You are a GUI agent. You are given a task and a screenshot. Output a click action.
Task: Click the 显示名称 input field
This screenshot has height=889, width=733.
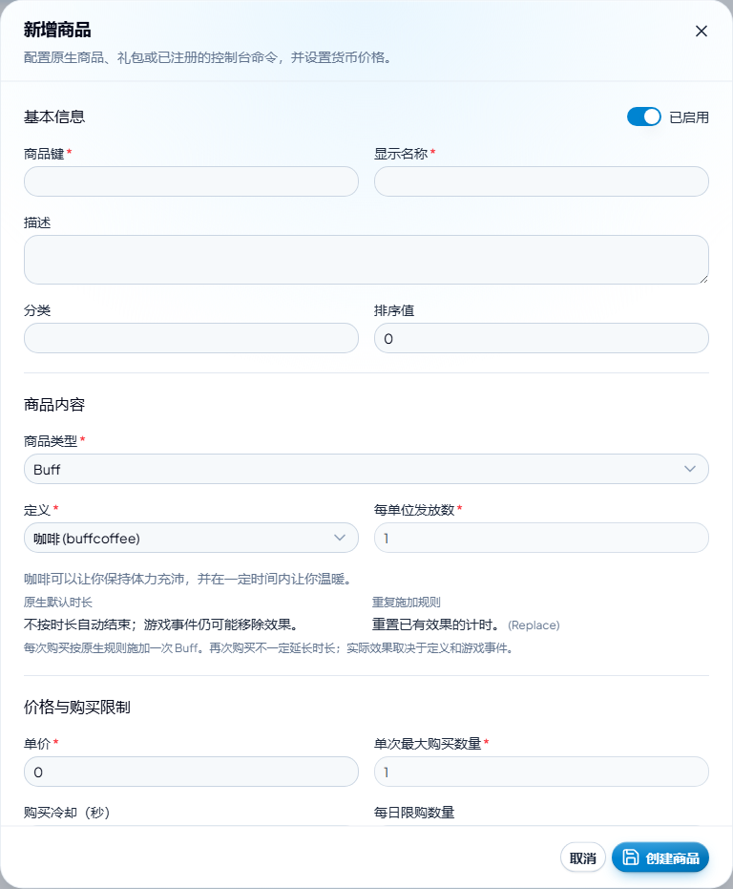pos(541,181)
